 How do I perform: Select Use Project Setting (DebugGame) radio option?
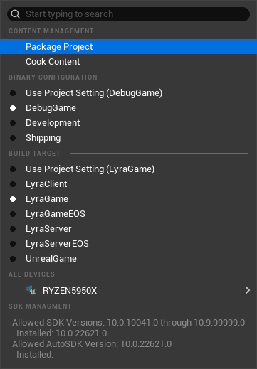128,93
